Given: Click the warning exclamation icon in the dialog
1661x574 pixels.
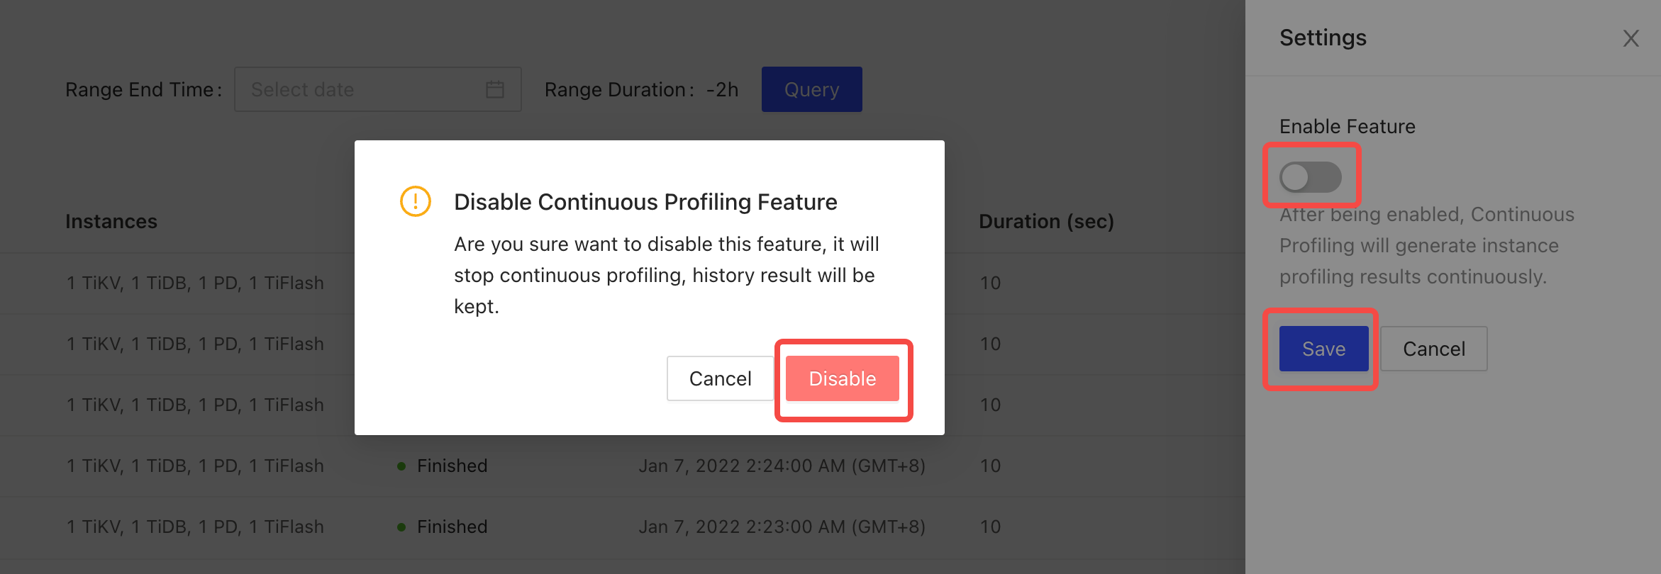Looking at the screenshot, I should (416, 201).
